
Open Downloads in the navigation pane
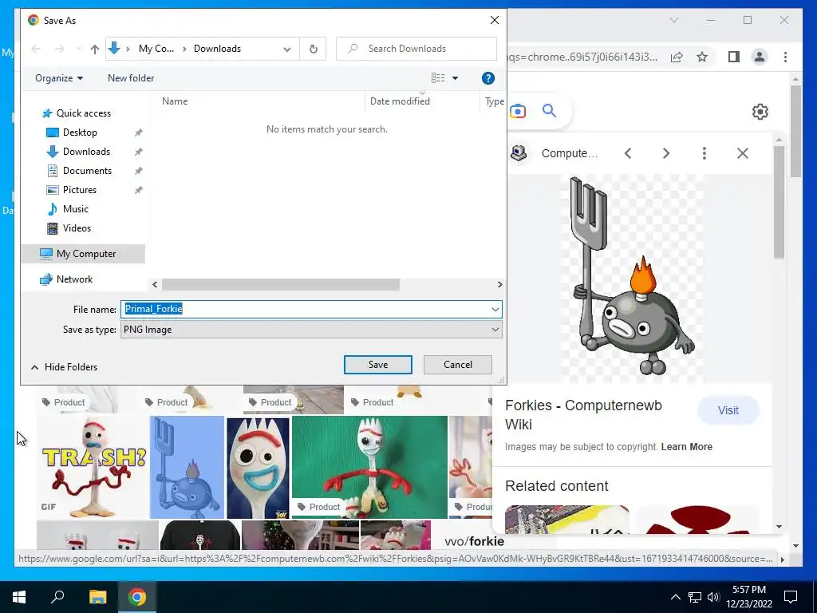(x=86, y=152)
